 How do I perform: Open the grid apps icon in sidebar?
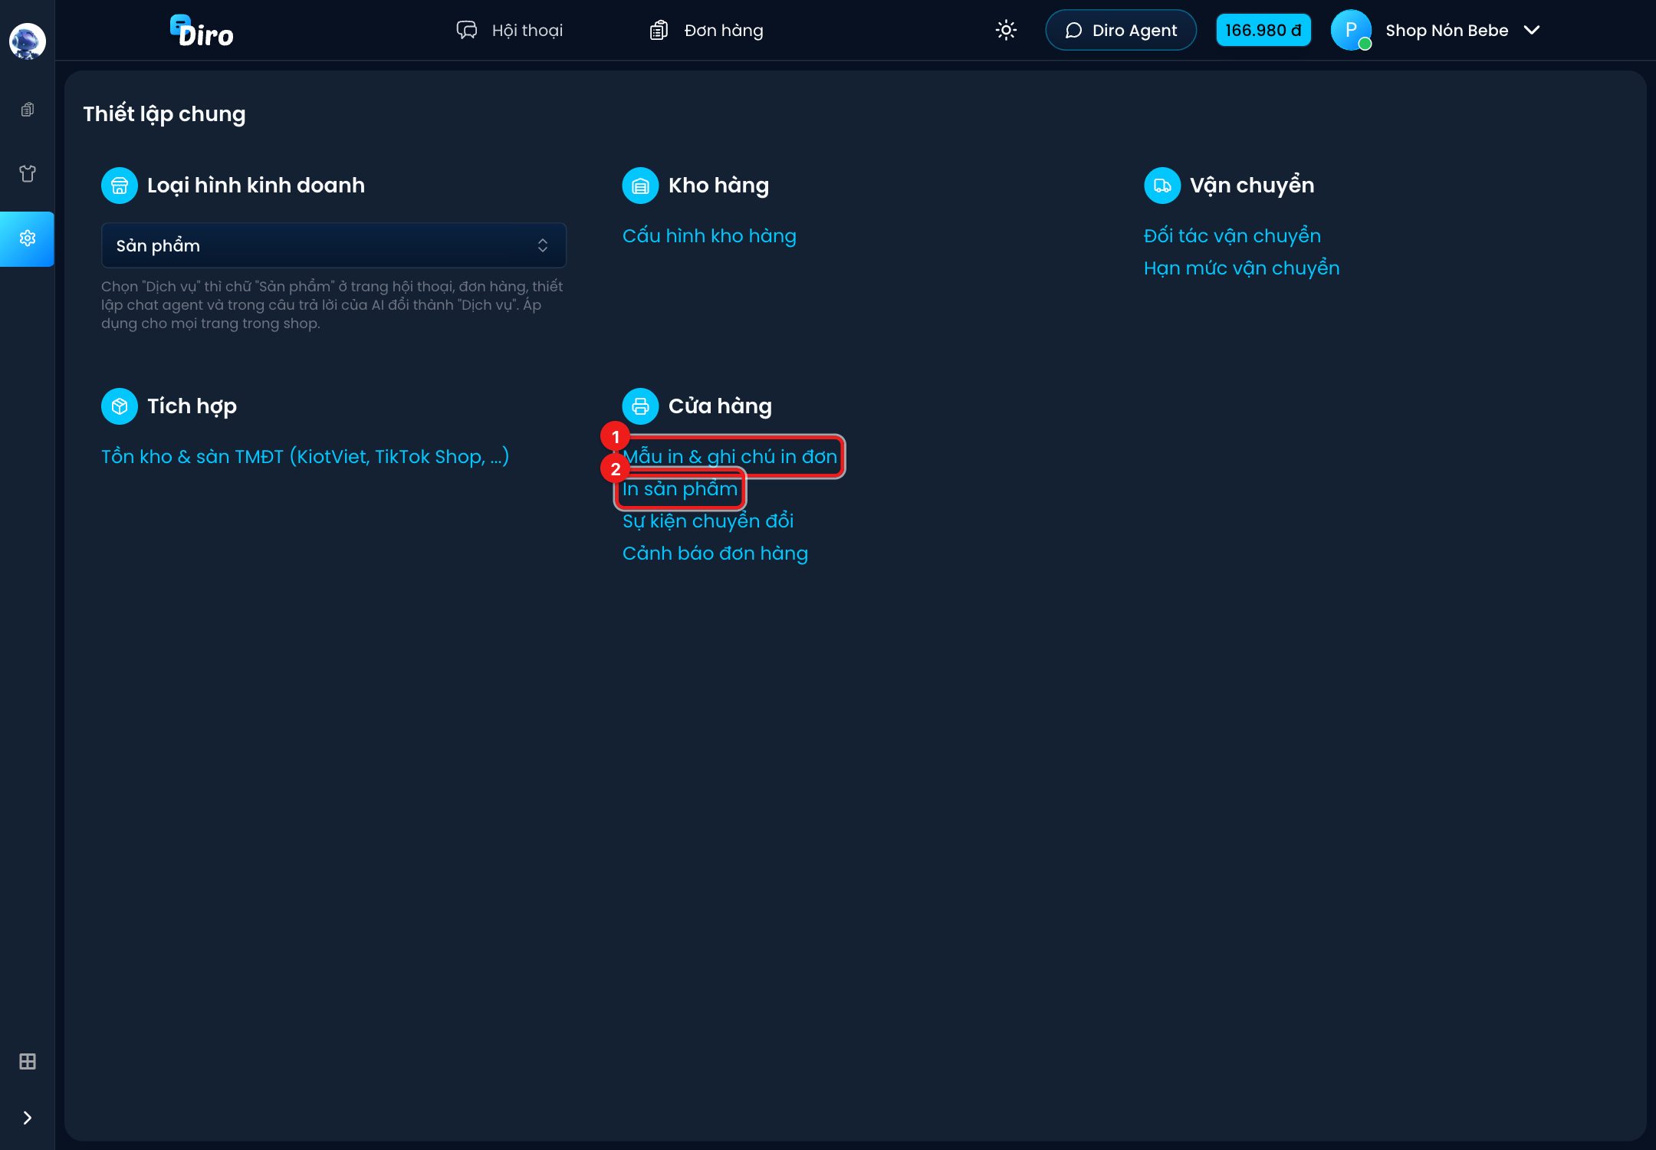tap(28, 1061)
